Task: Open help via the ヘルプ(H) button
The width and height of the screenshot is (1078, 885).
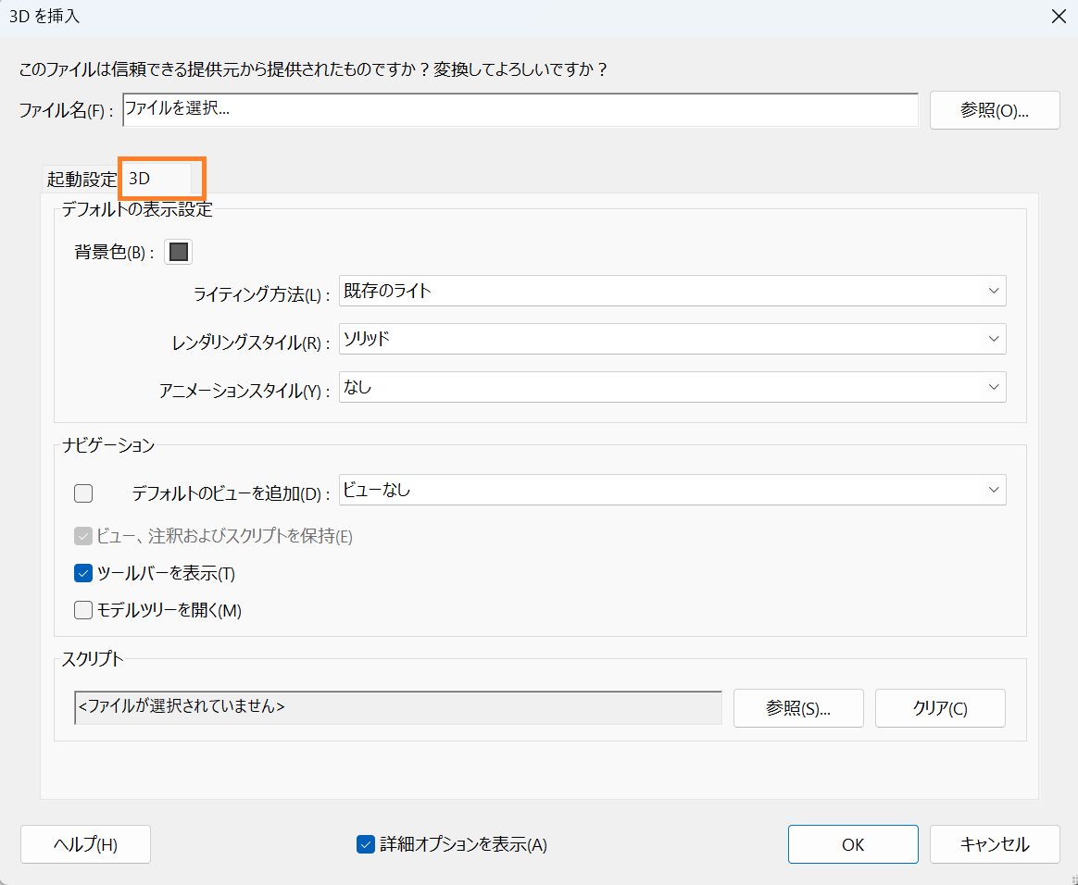Action: (x=85, y=843)
